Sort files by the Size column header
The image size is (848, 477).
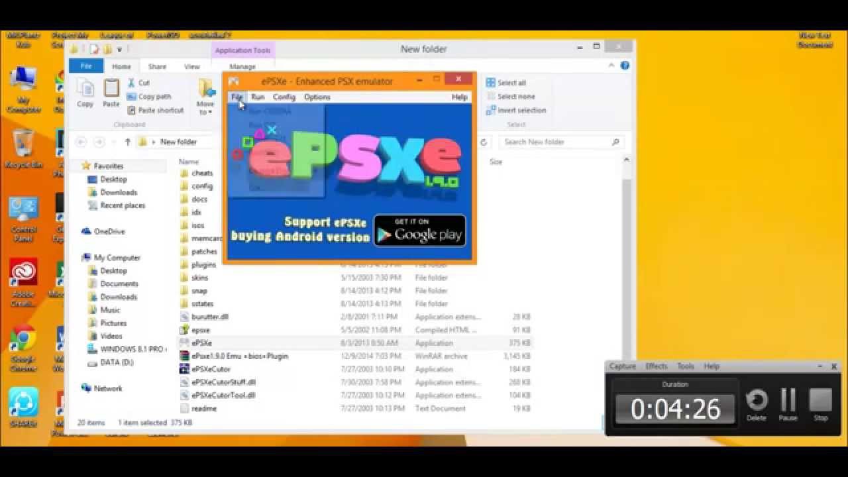point(496,162)
